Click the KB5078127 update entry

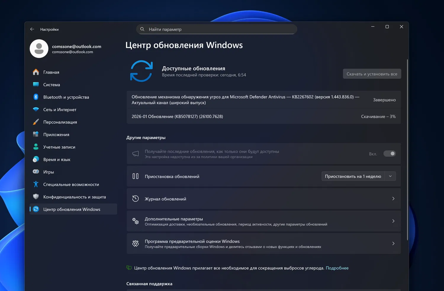tap(264, 117)
